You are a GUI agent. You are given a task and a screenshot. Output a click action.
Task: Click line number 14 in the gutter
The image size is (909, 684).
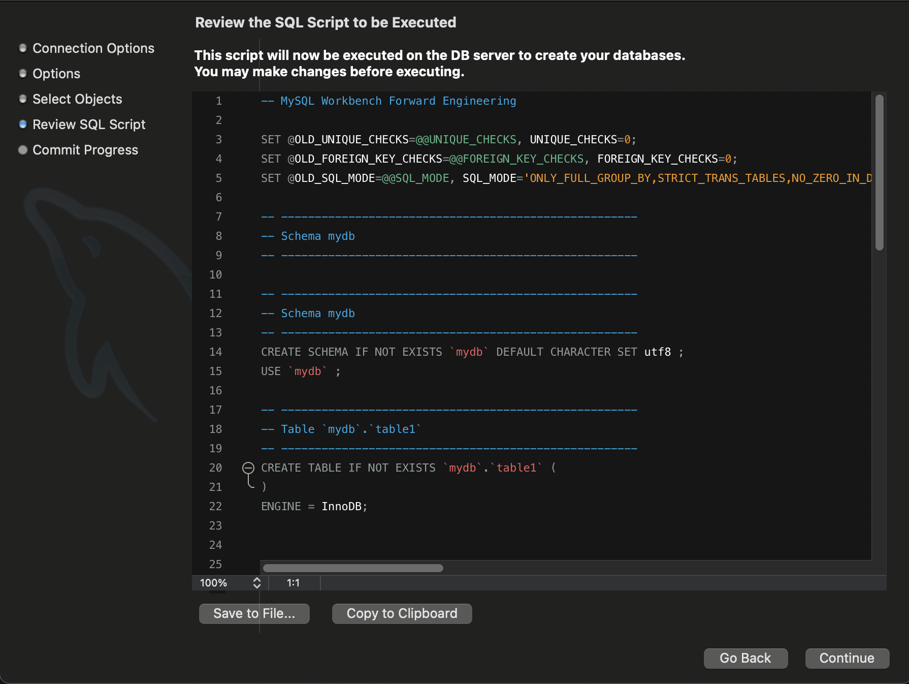216,352
